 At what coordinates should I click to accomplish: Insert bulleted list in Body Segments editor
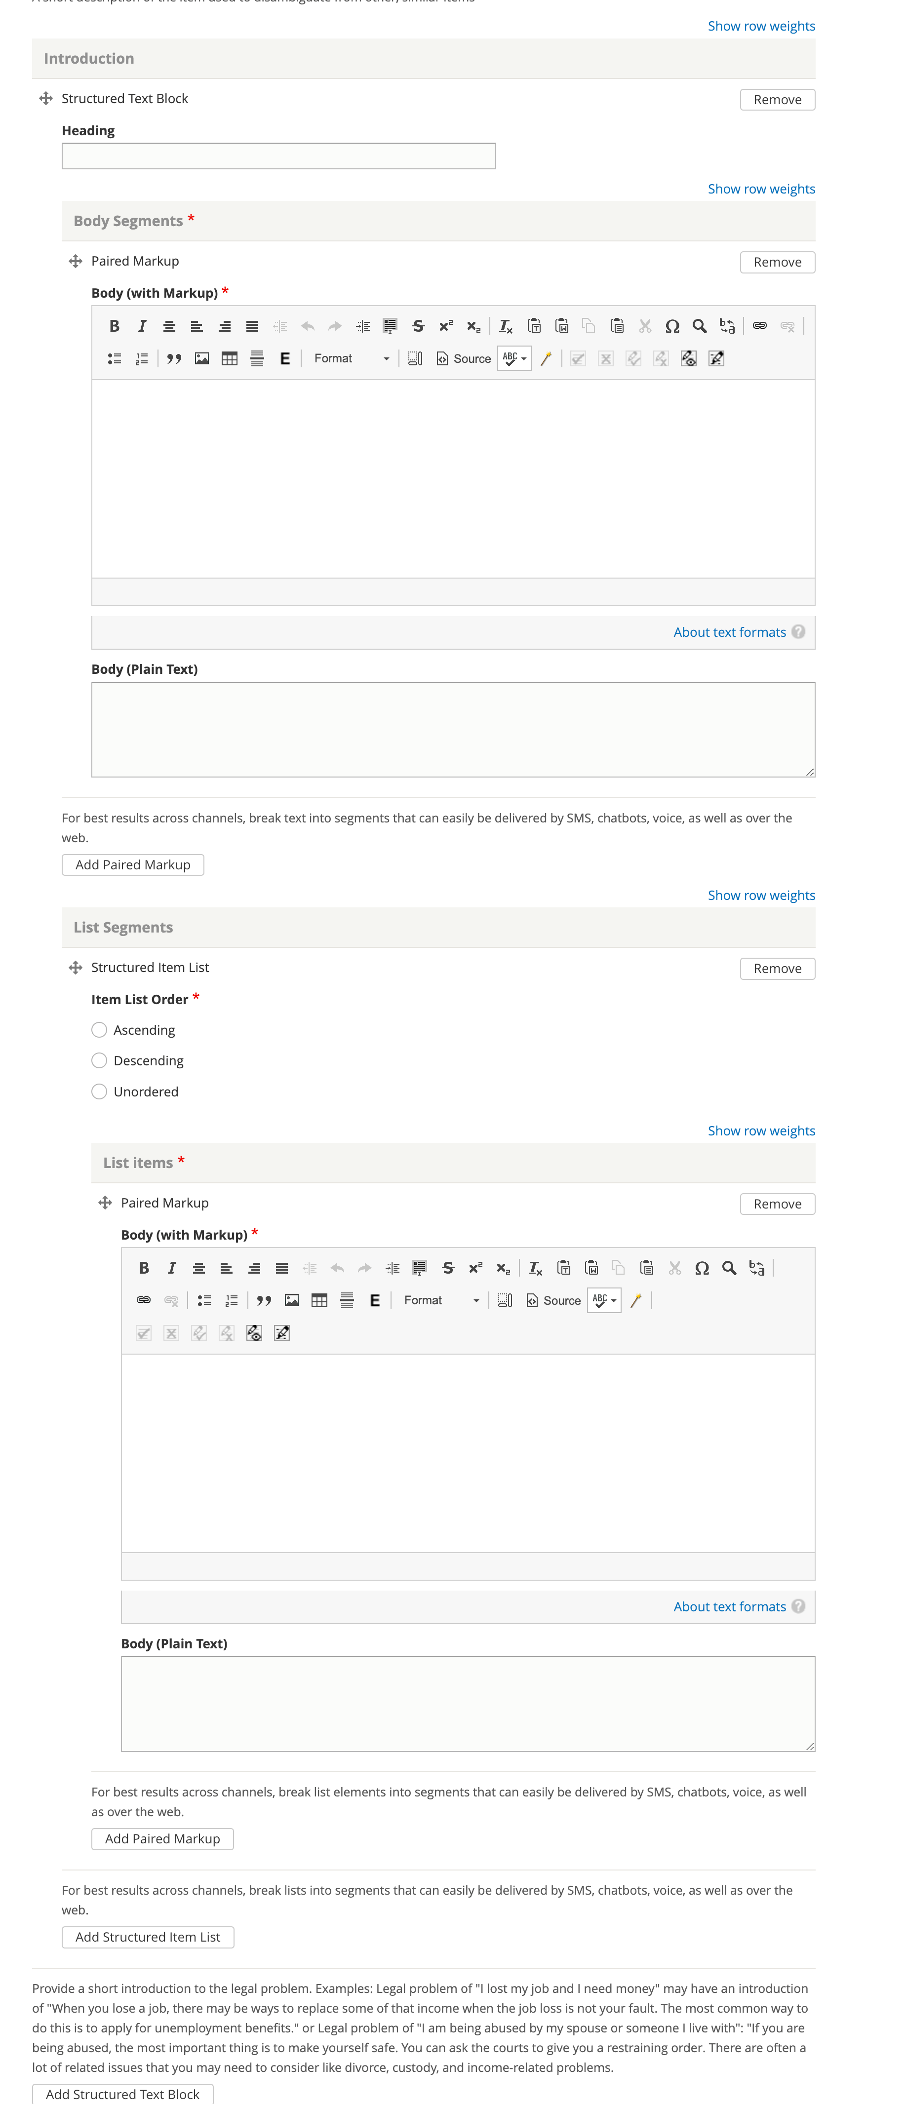pos(115,358)
